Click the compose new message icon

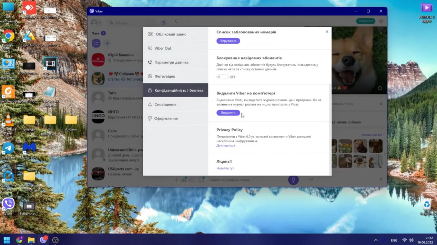(x=163, y=23)
